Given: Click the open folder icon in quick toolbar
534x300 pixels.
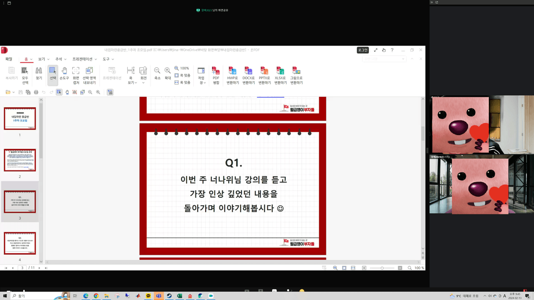Looking at the screenshot, I should coord(8,92).
